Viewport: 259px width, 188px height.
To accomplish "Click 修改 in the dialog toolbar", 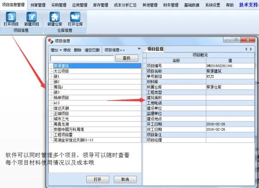I will [67, 50].
